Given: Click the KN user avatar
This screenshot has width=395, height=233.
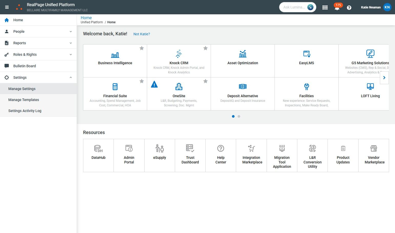Looking at the screenshot, I should [x=387, y=7].
